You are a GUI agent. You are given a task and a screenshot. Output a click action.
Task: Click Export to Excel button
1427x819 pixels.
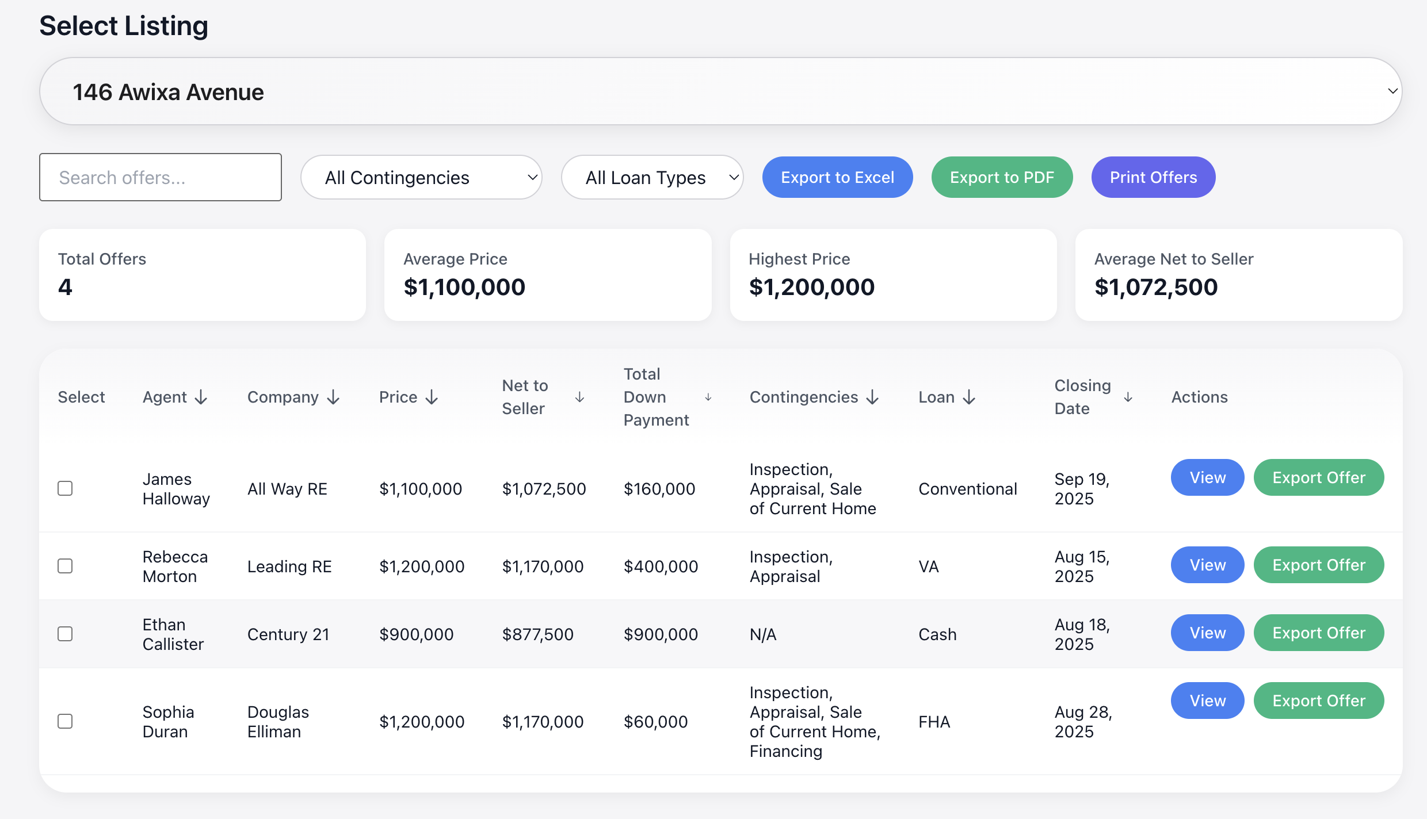pyautogui.click(x=837, y=178)
